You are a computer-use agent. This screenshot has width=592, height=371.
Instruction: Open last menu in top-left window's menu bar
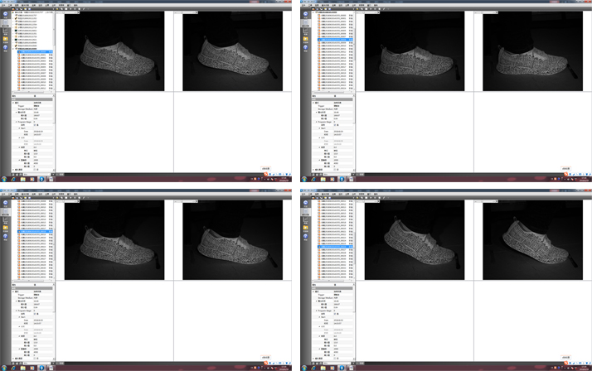(x=75, y=5)
